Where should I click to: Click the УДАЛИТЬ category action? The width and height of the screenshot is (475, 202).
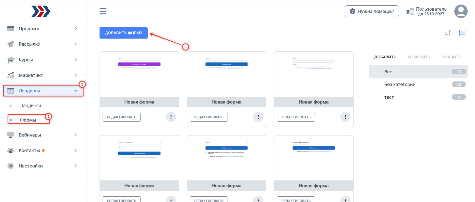pyautogui.click(x=451, y=57)
